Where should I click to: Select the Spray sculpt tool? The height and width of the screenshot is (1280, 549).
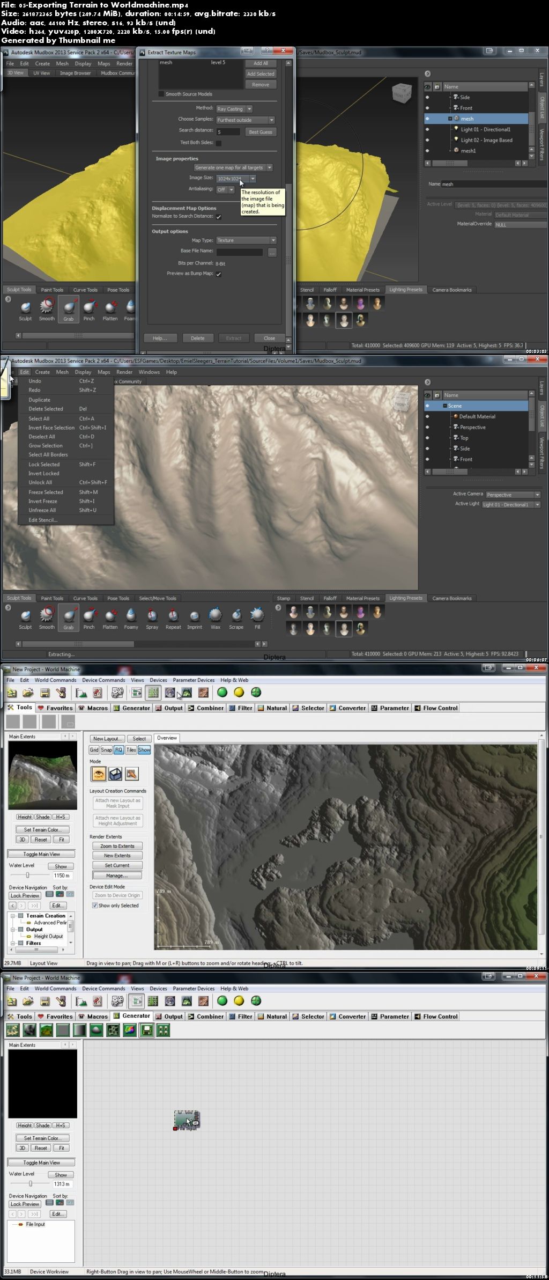pos(152,618)
